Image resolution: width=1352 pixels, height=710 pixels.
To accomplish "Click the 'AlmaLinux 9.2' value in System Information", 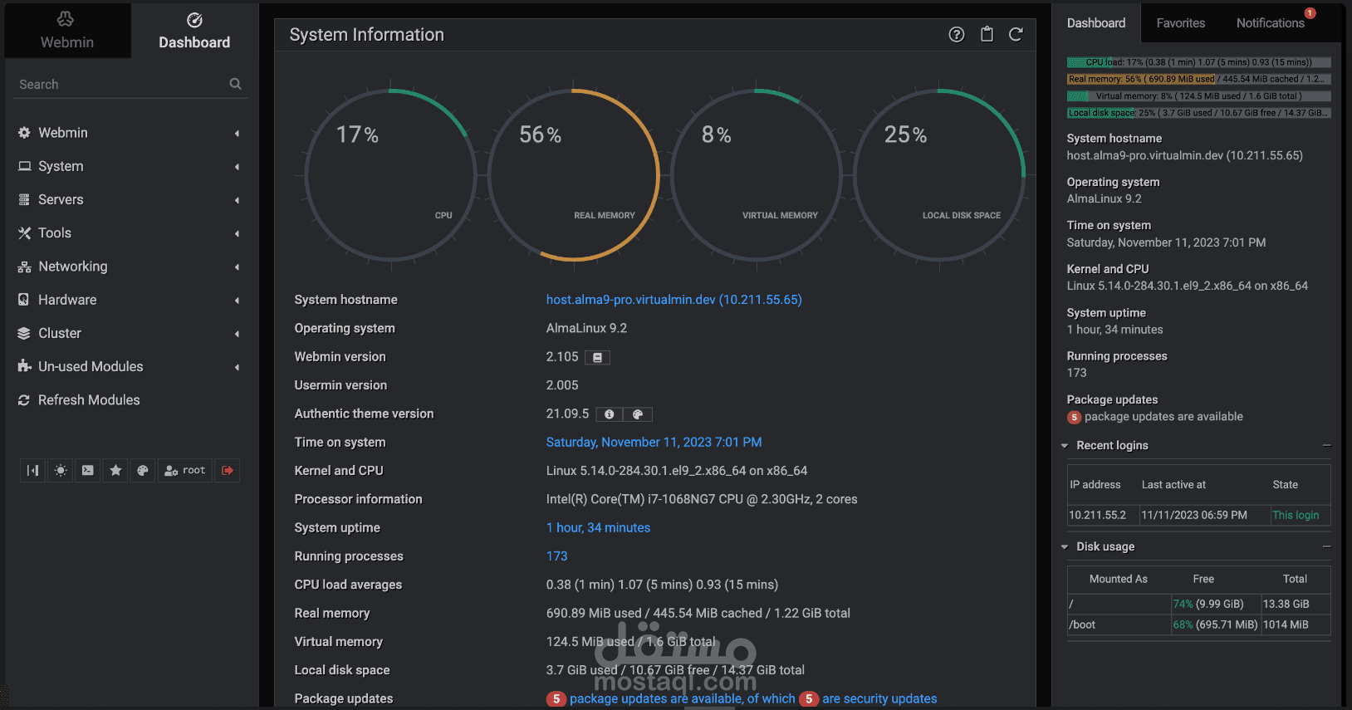I will (x=586, y=329).
